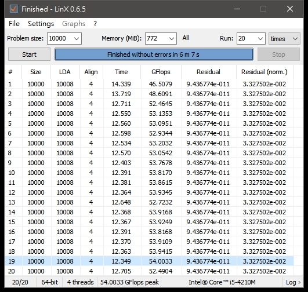Viewport: 308px width, 292px height.
Task: Click the LinX app icon in title bar
Action: pyautogui.click(x=14, y=9)
